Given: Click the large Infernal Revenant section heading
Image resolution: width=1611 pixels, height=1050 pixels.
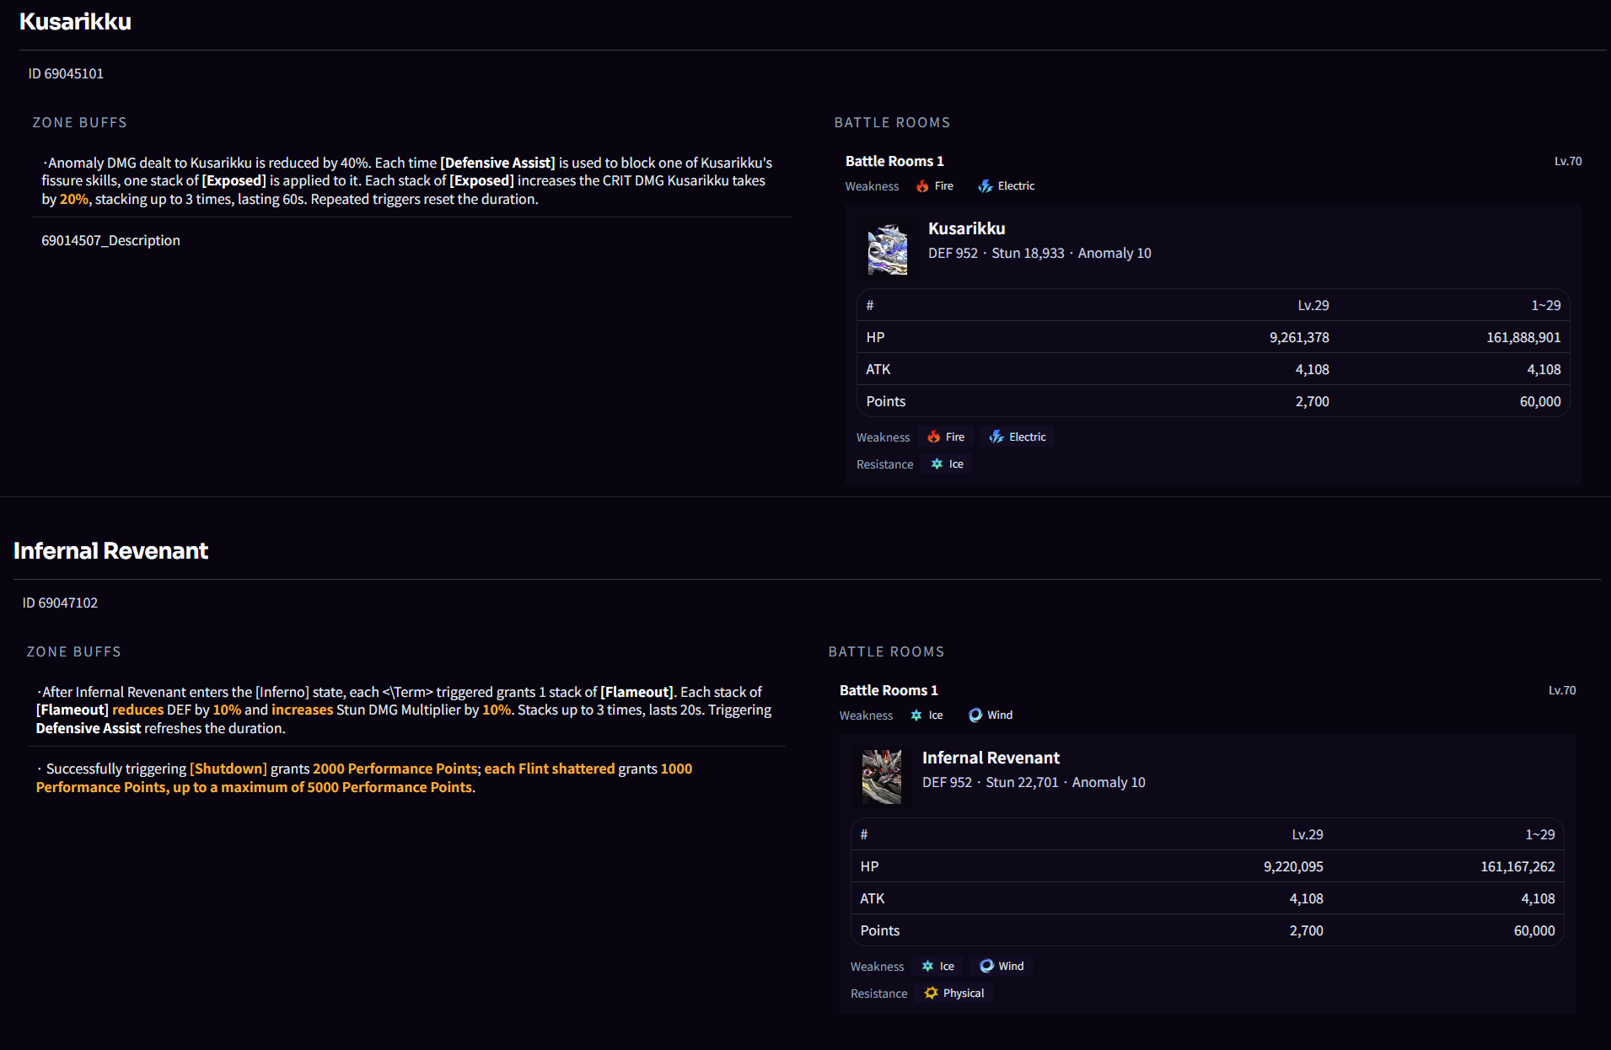Looking at the screenshot, I should pos(110,551).
